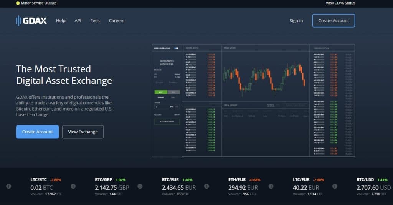Click the GDAX logo in header
This screenshot has height=205, width=393.
coord(31,21)
